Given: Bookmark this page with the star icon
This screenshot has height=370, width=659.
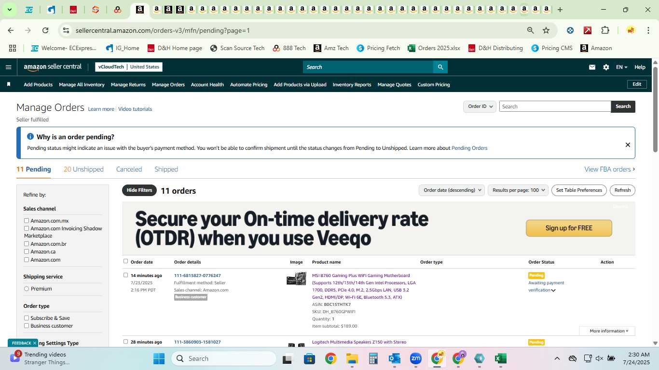Looking at the screenshot, I should tap(546, 30).
